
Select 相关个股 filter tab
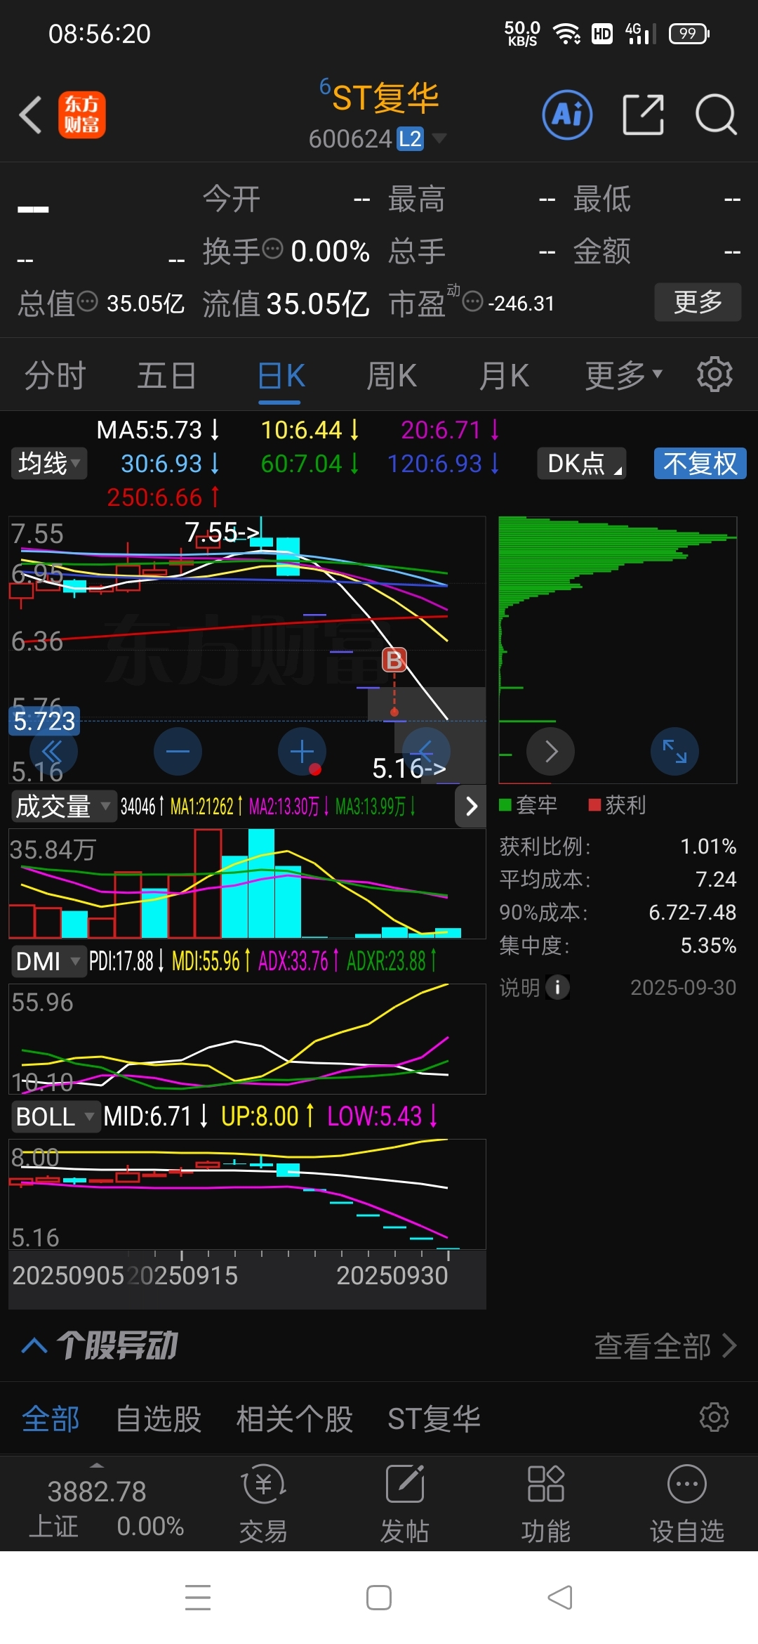(295, 1418)
